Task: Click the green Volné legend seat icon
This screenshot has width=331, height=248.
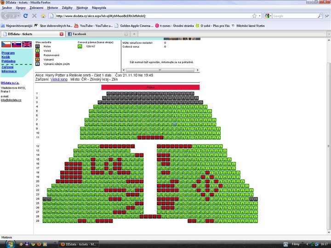Action: coord(37,51)
